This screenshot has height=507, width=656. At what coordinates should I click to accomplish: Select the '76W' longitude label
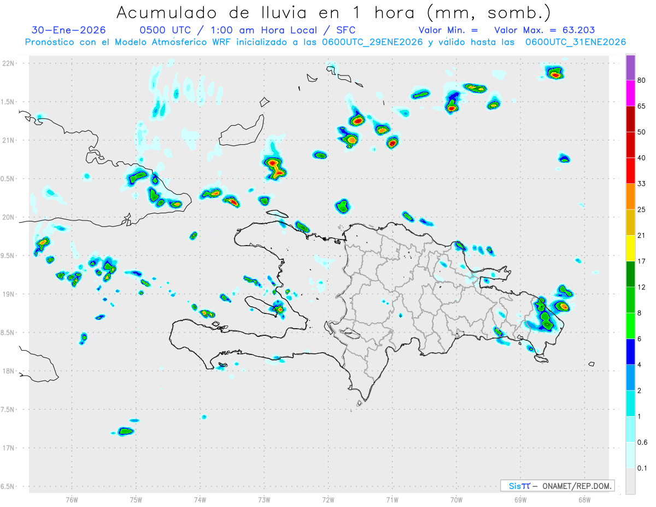tap(72, 500)
